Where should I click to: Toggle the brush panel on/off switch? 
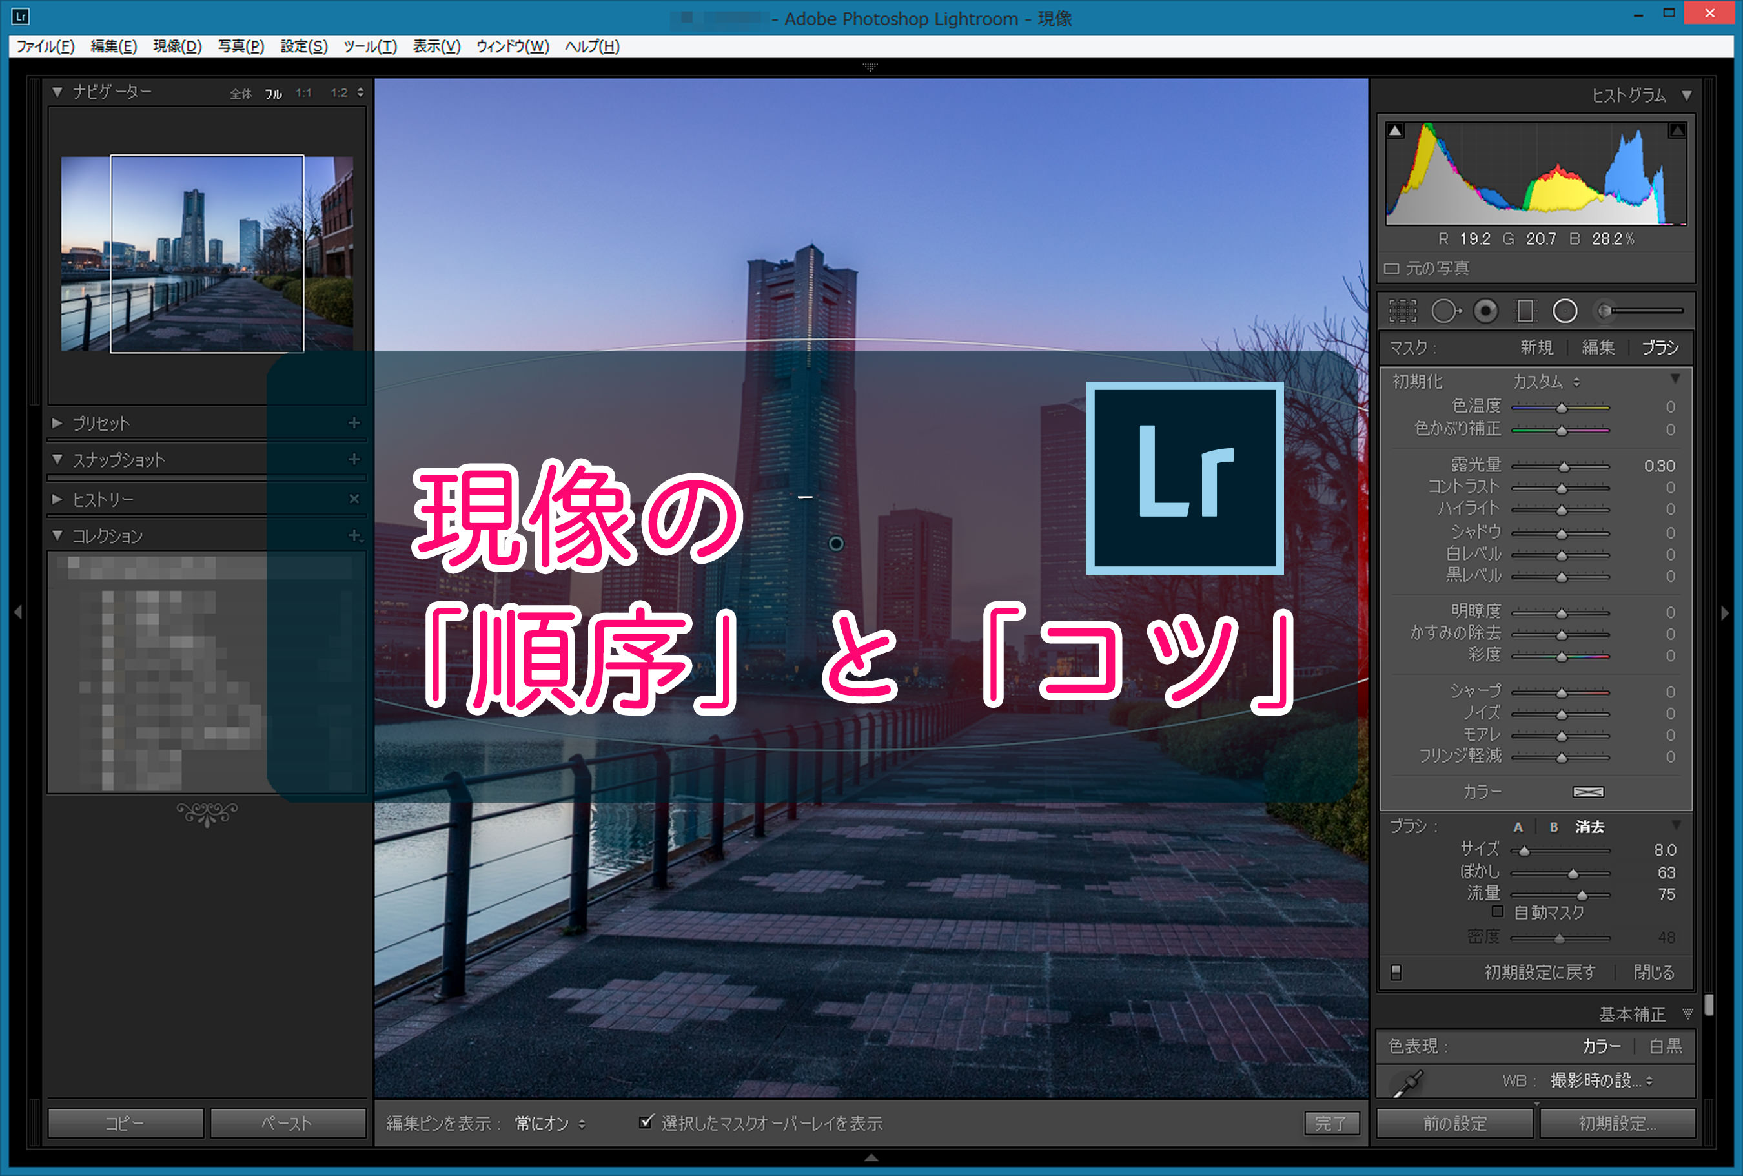[1396, 973]
